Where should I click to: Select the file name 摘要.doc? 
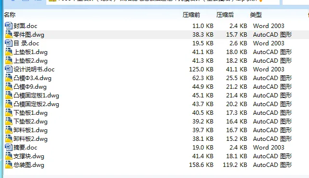tap(25, 147)
